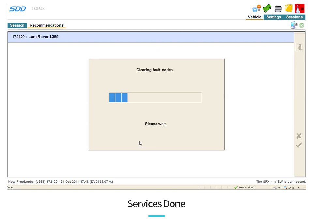
Task: Open the information 'i' icon in sidebar
Action: tap(300, 47)
